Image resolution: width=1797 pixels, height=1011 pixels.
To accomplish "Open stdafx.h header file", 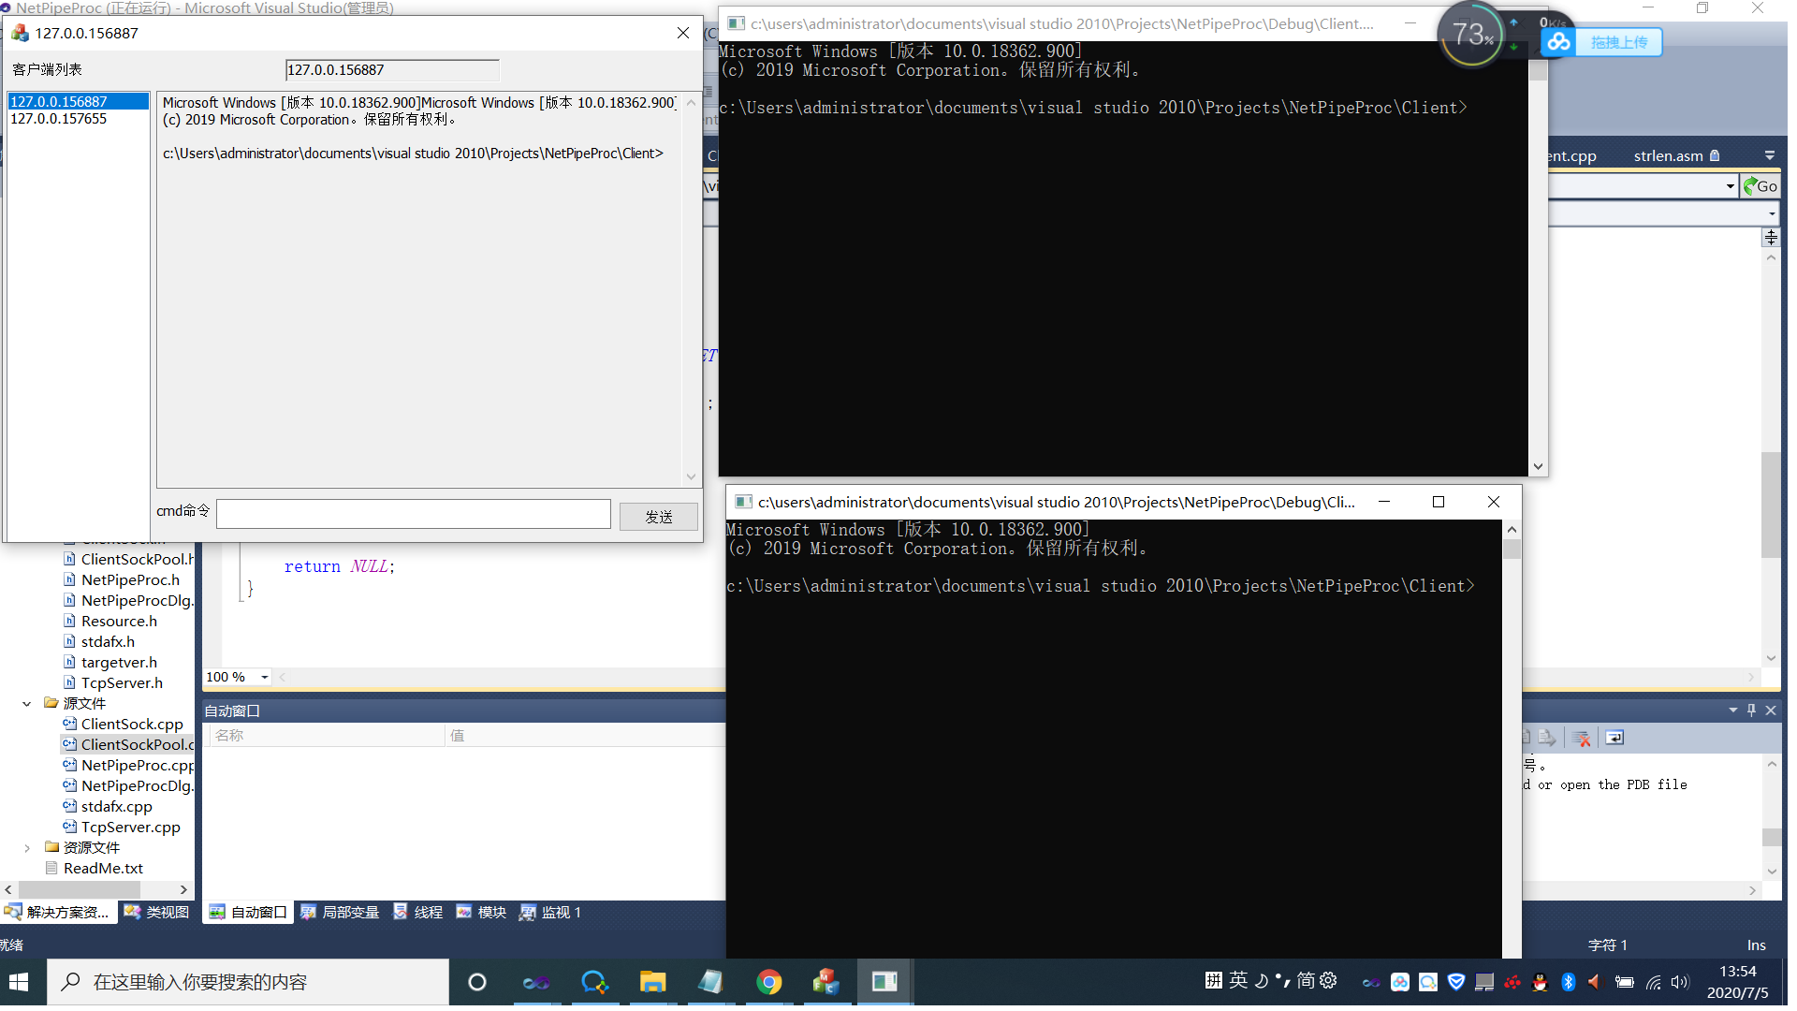I will point(108,641).
